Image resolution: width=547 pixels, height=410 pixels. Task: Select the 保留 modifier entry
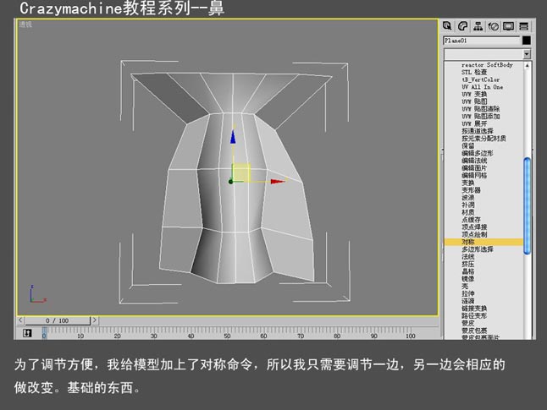[x=468, y=145]
